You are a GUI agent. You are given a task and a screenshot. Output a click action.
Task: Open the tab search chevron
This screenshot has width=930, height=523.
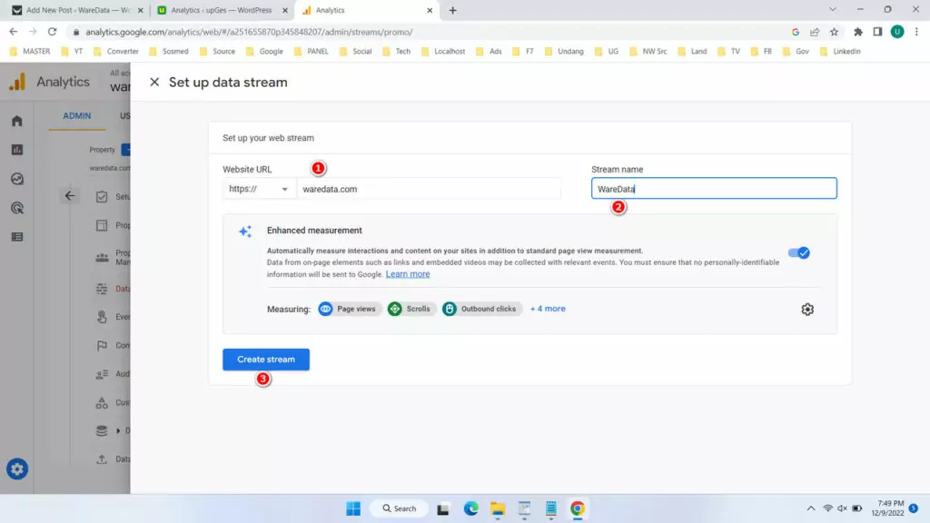[x=832, y=9]
